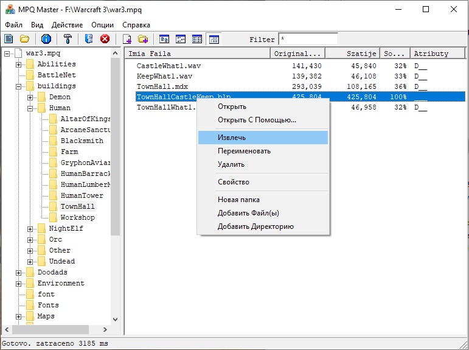Sort by Atributy column header

pos(438,54)
